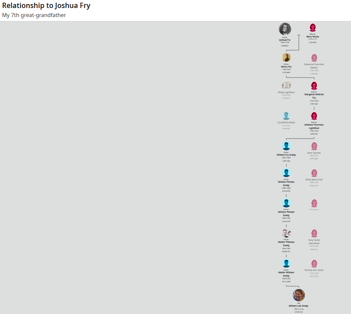Click Walter William Grady's name link

pos(286,274)
